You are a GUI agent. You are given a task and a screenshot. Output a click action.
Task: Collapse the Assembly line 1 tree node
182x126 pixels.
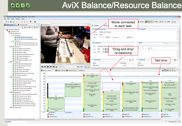[7, 31]
